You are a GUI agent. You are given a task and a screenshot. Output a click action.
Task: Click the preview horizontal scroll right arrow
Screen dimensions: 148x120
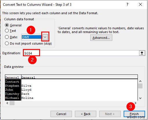(136, 103)
